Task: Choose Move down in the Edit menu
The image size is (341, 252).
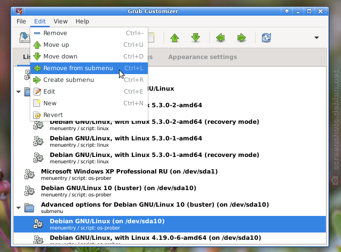Action: [x=89, y=57]
